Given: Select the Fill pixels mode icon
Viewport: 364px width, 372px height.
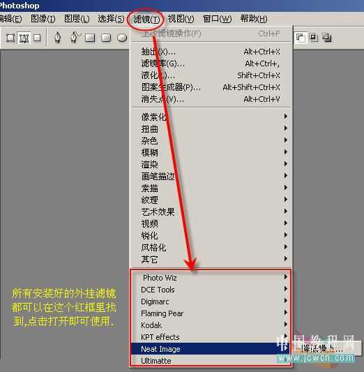Looking at the screenshot, I should coord(37,38).
